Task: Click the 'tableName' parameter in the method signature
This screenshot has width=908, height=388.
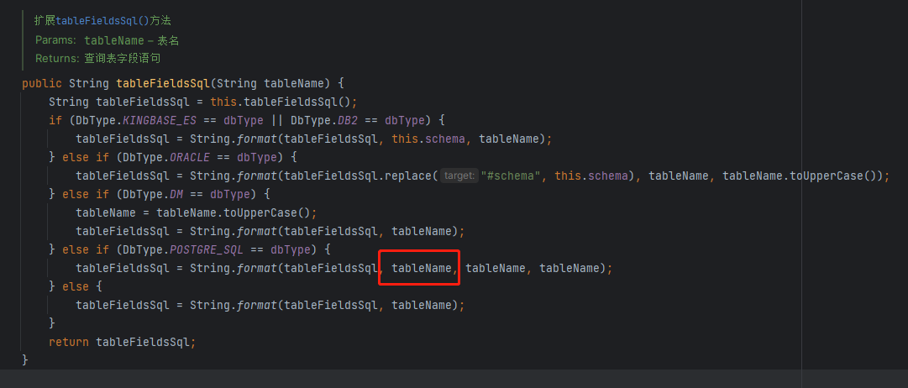Action: pos(294,83)
